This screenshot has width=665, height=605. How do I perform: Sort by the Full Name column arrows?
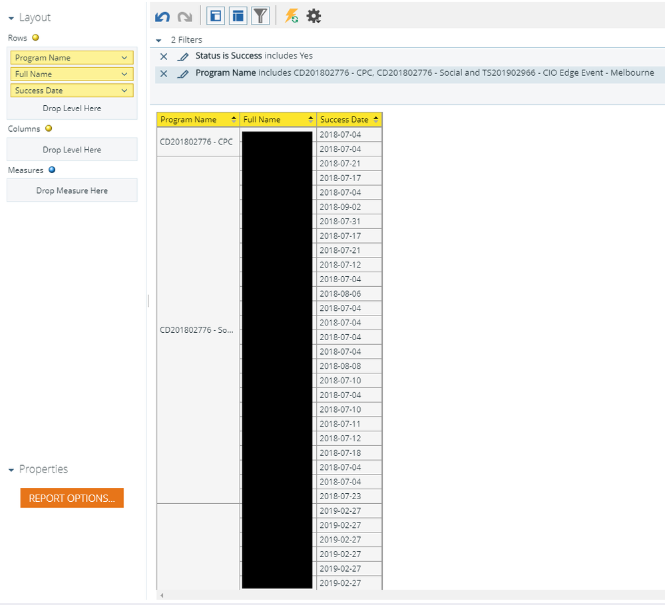310,120
